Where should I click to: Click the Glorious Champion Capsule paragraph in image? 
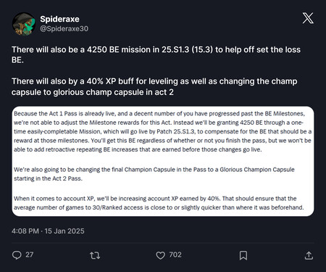[x=154, y=174]
